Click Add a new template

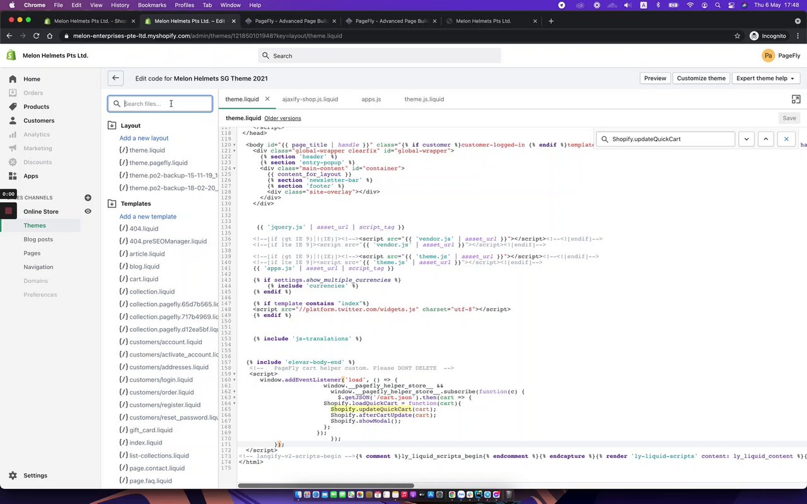(x=148, y=216)
